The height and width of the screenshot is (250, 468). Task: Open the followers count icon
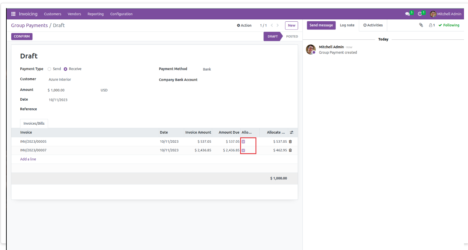(x=432, y=25)
